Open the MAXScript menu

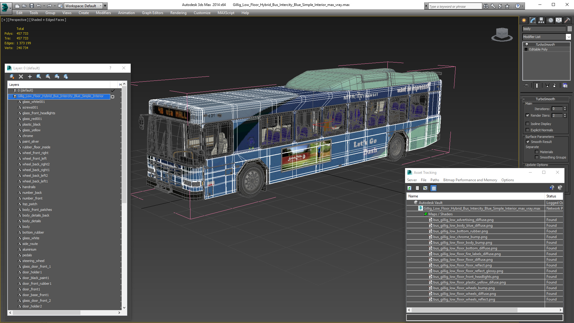226,13
